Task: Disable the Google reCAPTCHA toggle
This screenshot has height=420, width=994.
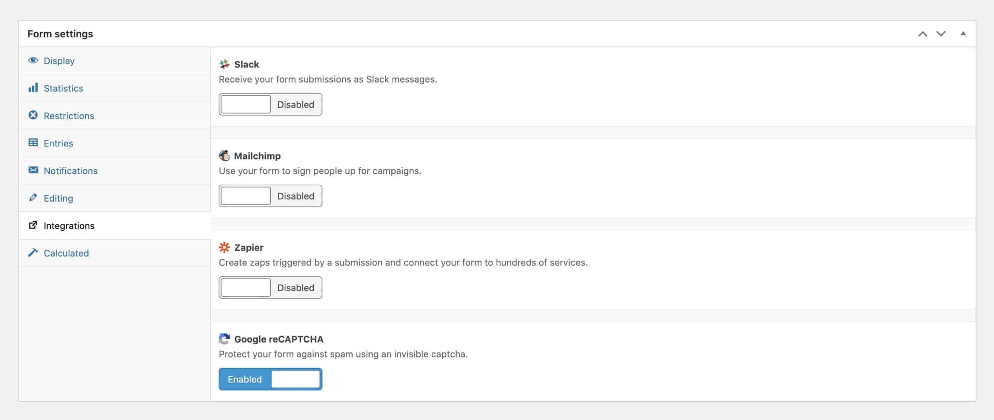Action: [x=270, y=379]
